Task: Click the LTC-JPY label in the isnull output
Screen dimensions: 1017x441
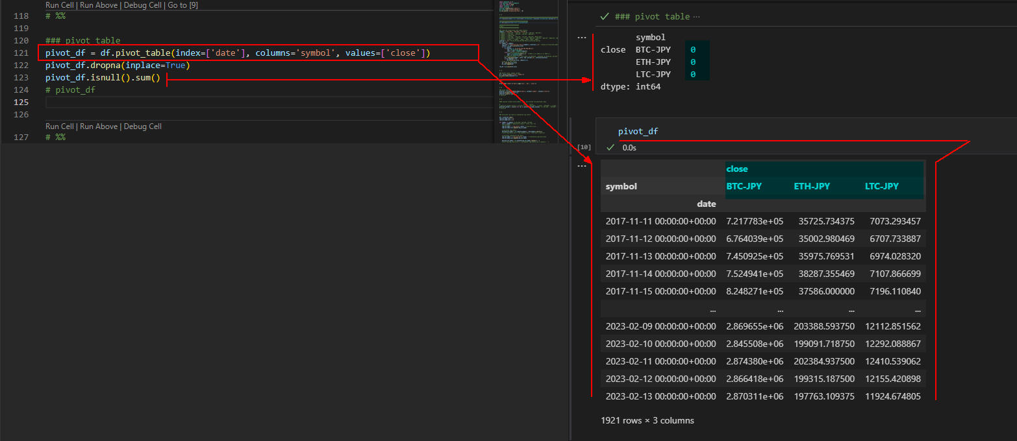Action: point(653,74)
